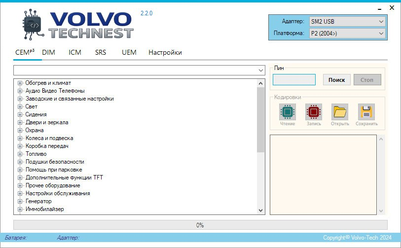
Task: Expand the Помощь при парковке node
Action: click(20, 170)
